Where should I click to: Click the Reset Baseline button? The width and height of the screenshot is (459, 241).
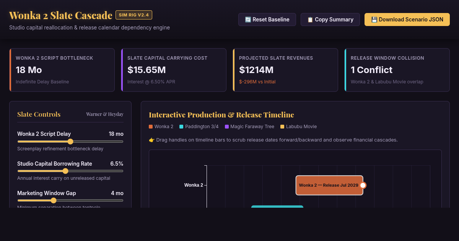click(267, 20)
